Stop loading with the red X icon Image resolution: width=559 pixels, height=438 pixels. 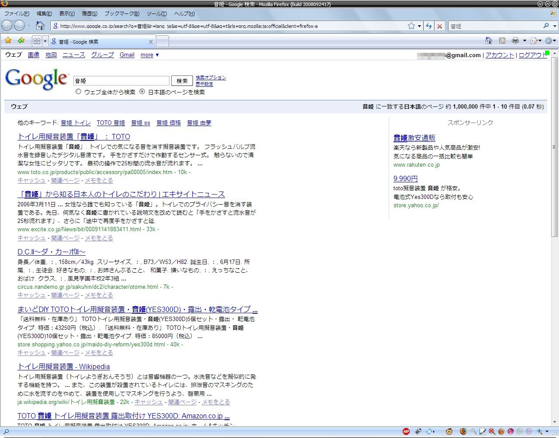coord(440,26)
